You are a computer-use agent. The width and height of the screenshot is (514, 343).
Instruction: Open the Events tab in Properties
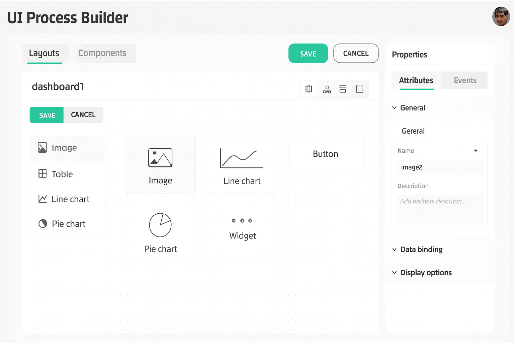[465, 80]
